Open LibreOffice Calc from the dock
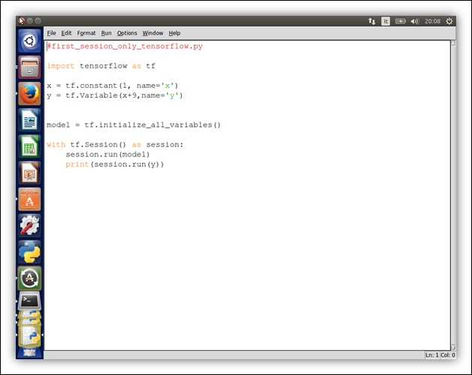472x375 pixels. click(x=29, y=147)
